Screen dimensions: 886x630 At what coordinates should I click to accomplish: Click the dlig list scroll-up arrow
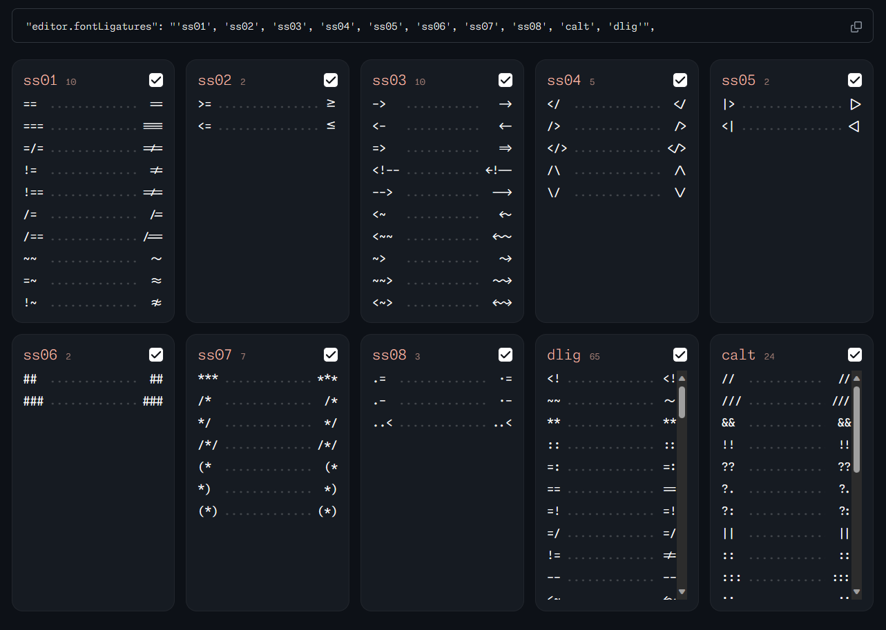[682, 378]
